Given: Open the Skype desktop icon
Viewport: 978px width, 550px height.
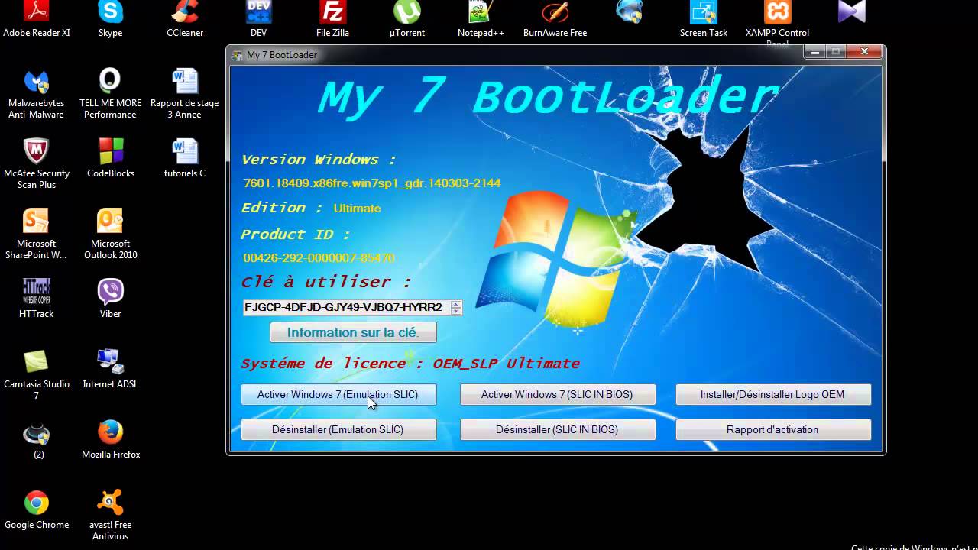Looking at the screenshot, I should (110, 20).
